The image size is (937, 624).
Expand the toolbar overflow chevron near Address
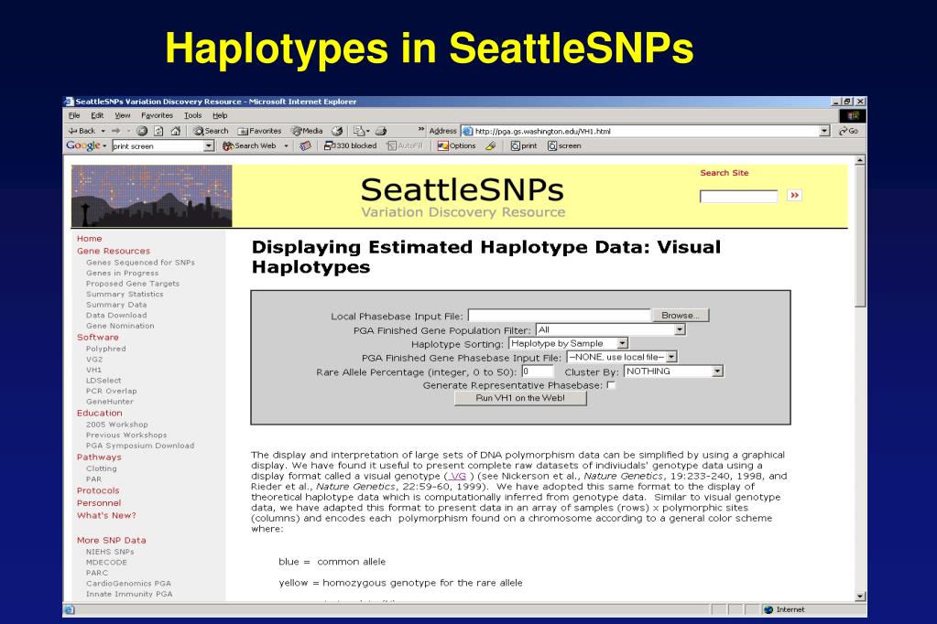coord(421,129)
